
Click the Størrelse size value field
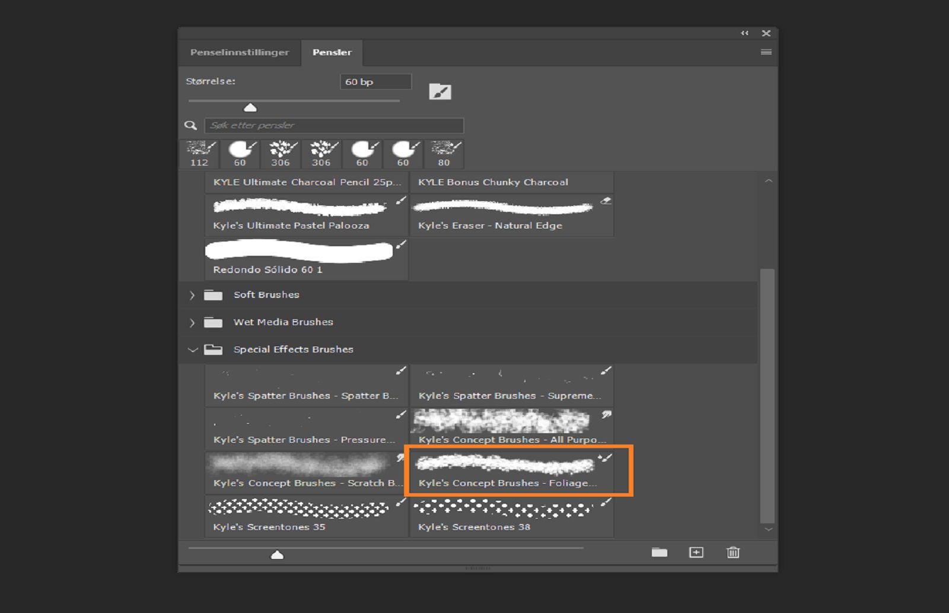pyautogui.click(x=375, y=82)
